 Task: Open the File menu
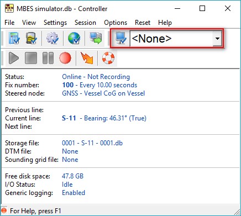[x=9, y=23]
